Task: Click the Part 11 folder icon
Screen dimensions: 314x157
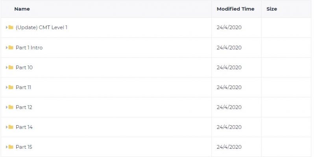Action: [x=11, y=87]
